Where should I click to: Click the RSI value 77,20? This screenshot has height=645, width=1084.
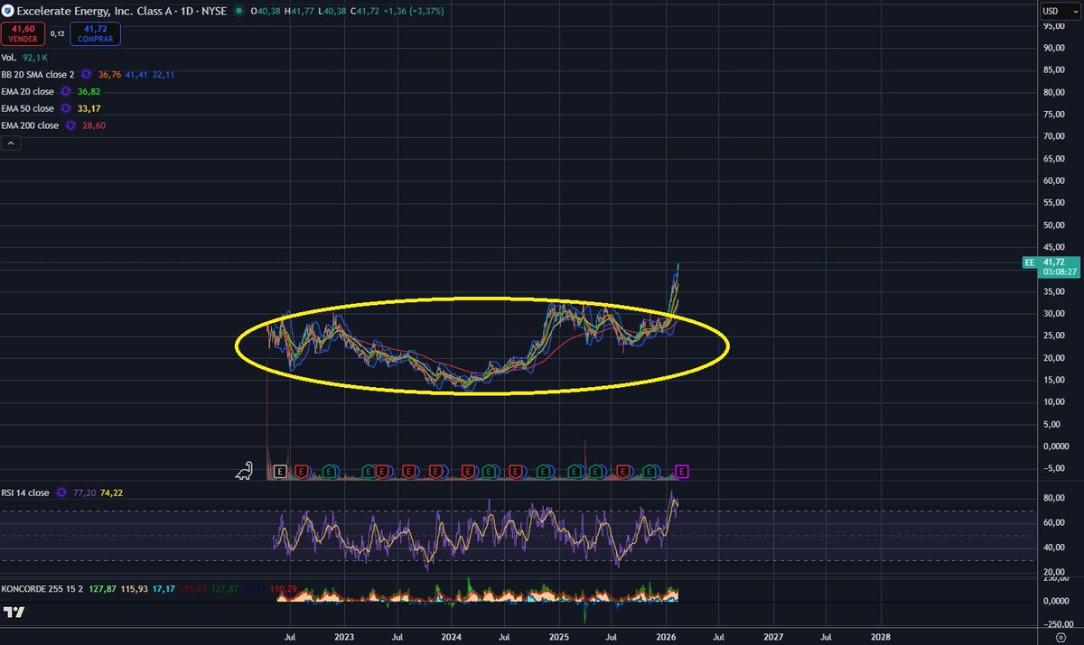pos(83,493)
